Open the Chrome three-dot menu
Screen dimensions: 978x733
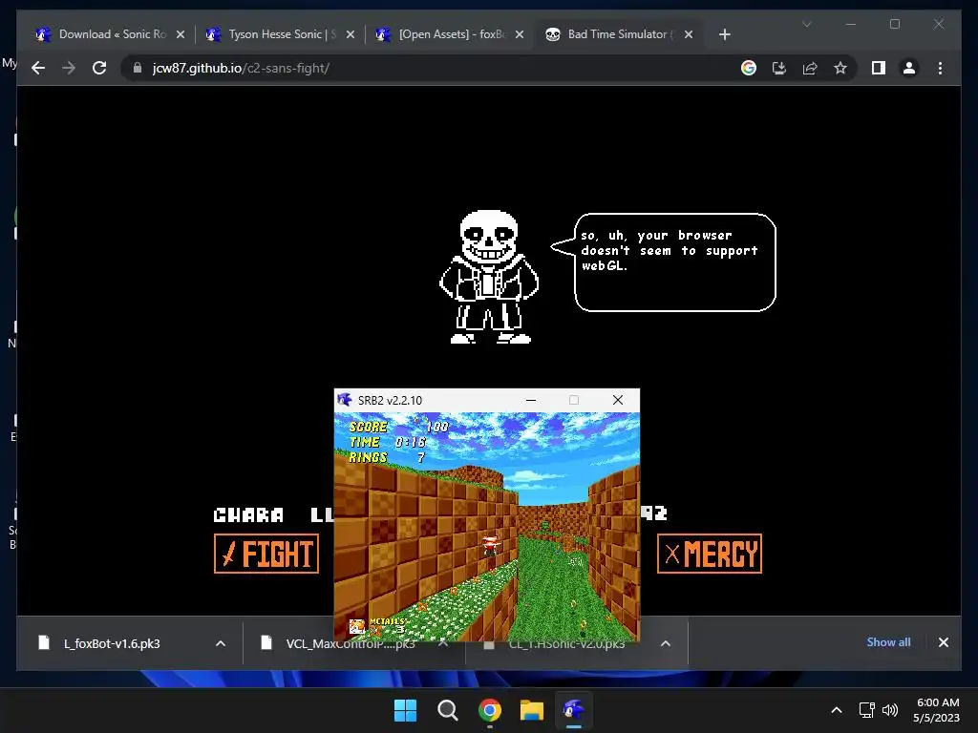940,68
